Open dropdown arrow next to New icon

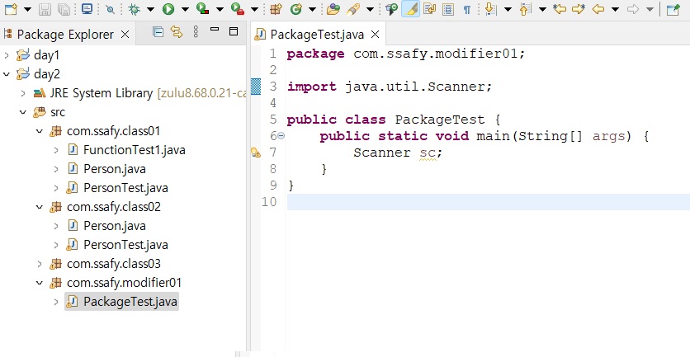click(x=27, y=10)
